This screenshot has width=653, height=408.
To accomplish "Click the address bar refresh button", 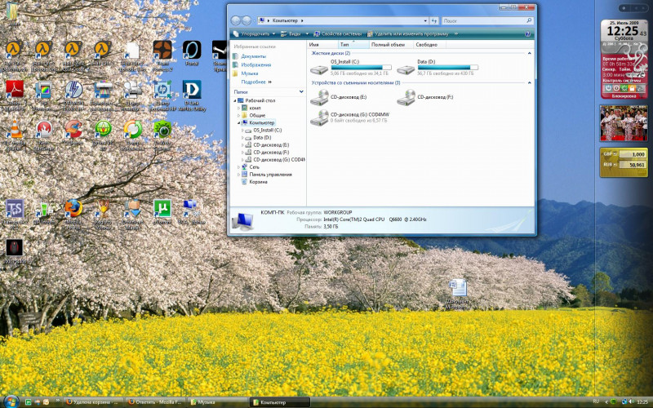I will [434, 20].
